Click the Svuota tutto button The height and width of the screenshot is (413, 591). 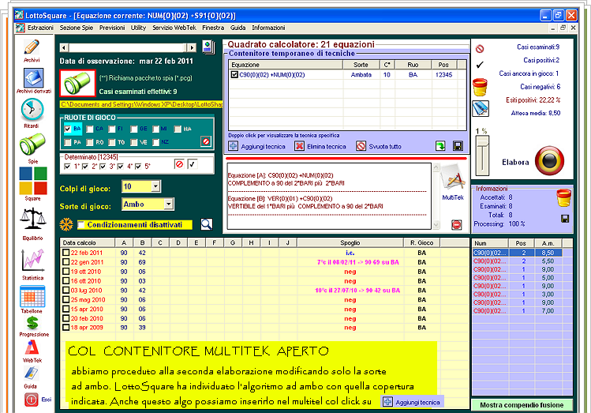(379, 146)
